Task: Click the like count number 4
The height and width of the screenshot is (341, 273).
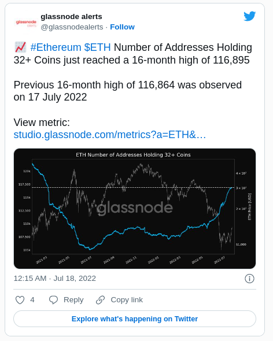Action: coord(32,300)
